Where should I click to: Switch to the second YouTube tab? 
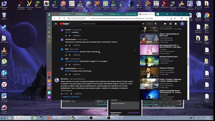tap(80, 14)
